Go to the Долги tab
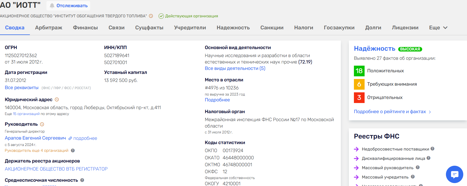Screen dimensions: 467x186 tap(373, 28)
